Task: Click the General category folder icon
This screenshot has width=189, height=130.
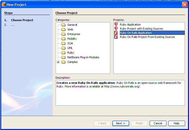Action: pos(63,25)
